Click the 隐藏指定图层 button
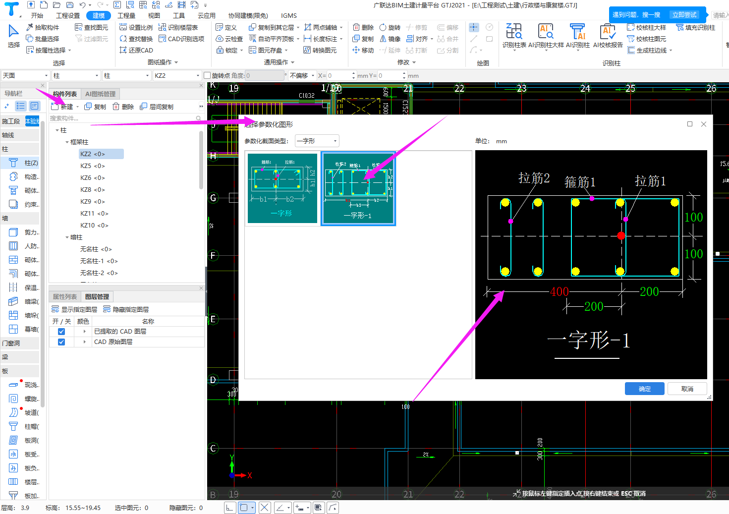The width and height of the screenshot is (729, 514). pyautogui.click(x=126, y=309)
